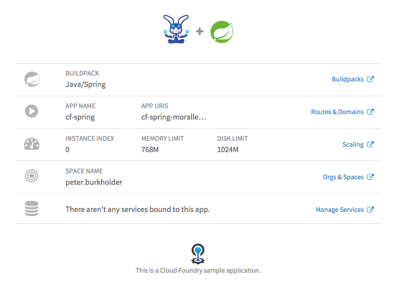396x290 pixels.
Task: Click the truncated cf-spring-moralle… URI
Action: [x=174, y=117]
